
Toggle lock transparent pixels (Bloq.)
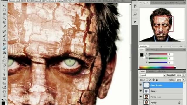coord(147,80)
